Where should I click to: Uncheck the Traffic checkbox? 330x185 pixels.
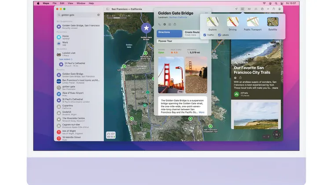205,35
